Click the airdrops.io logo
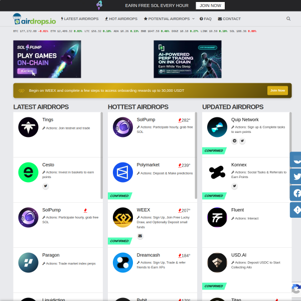Screen dimensions: 301x301 click(x=34, y=19)
